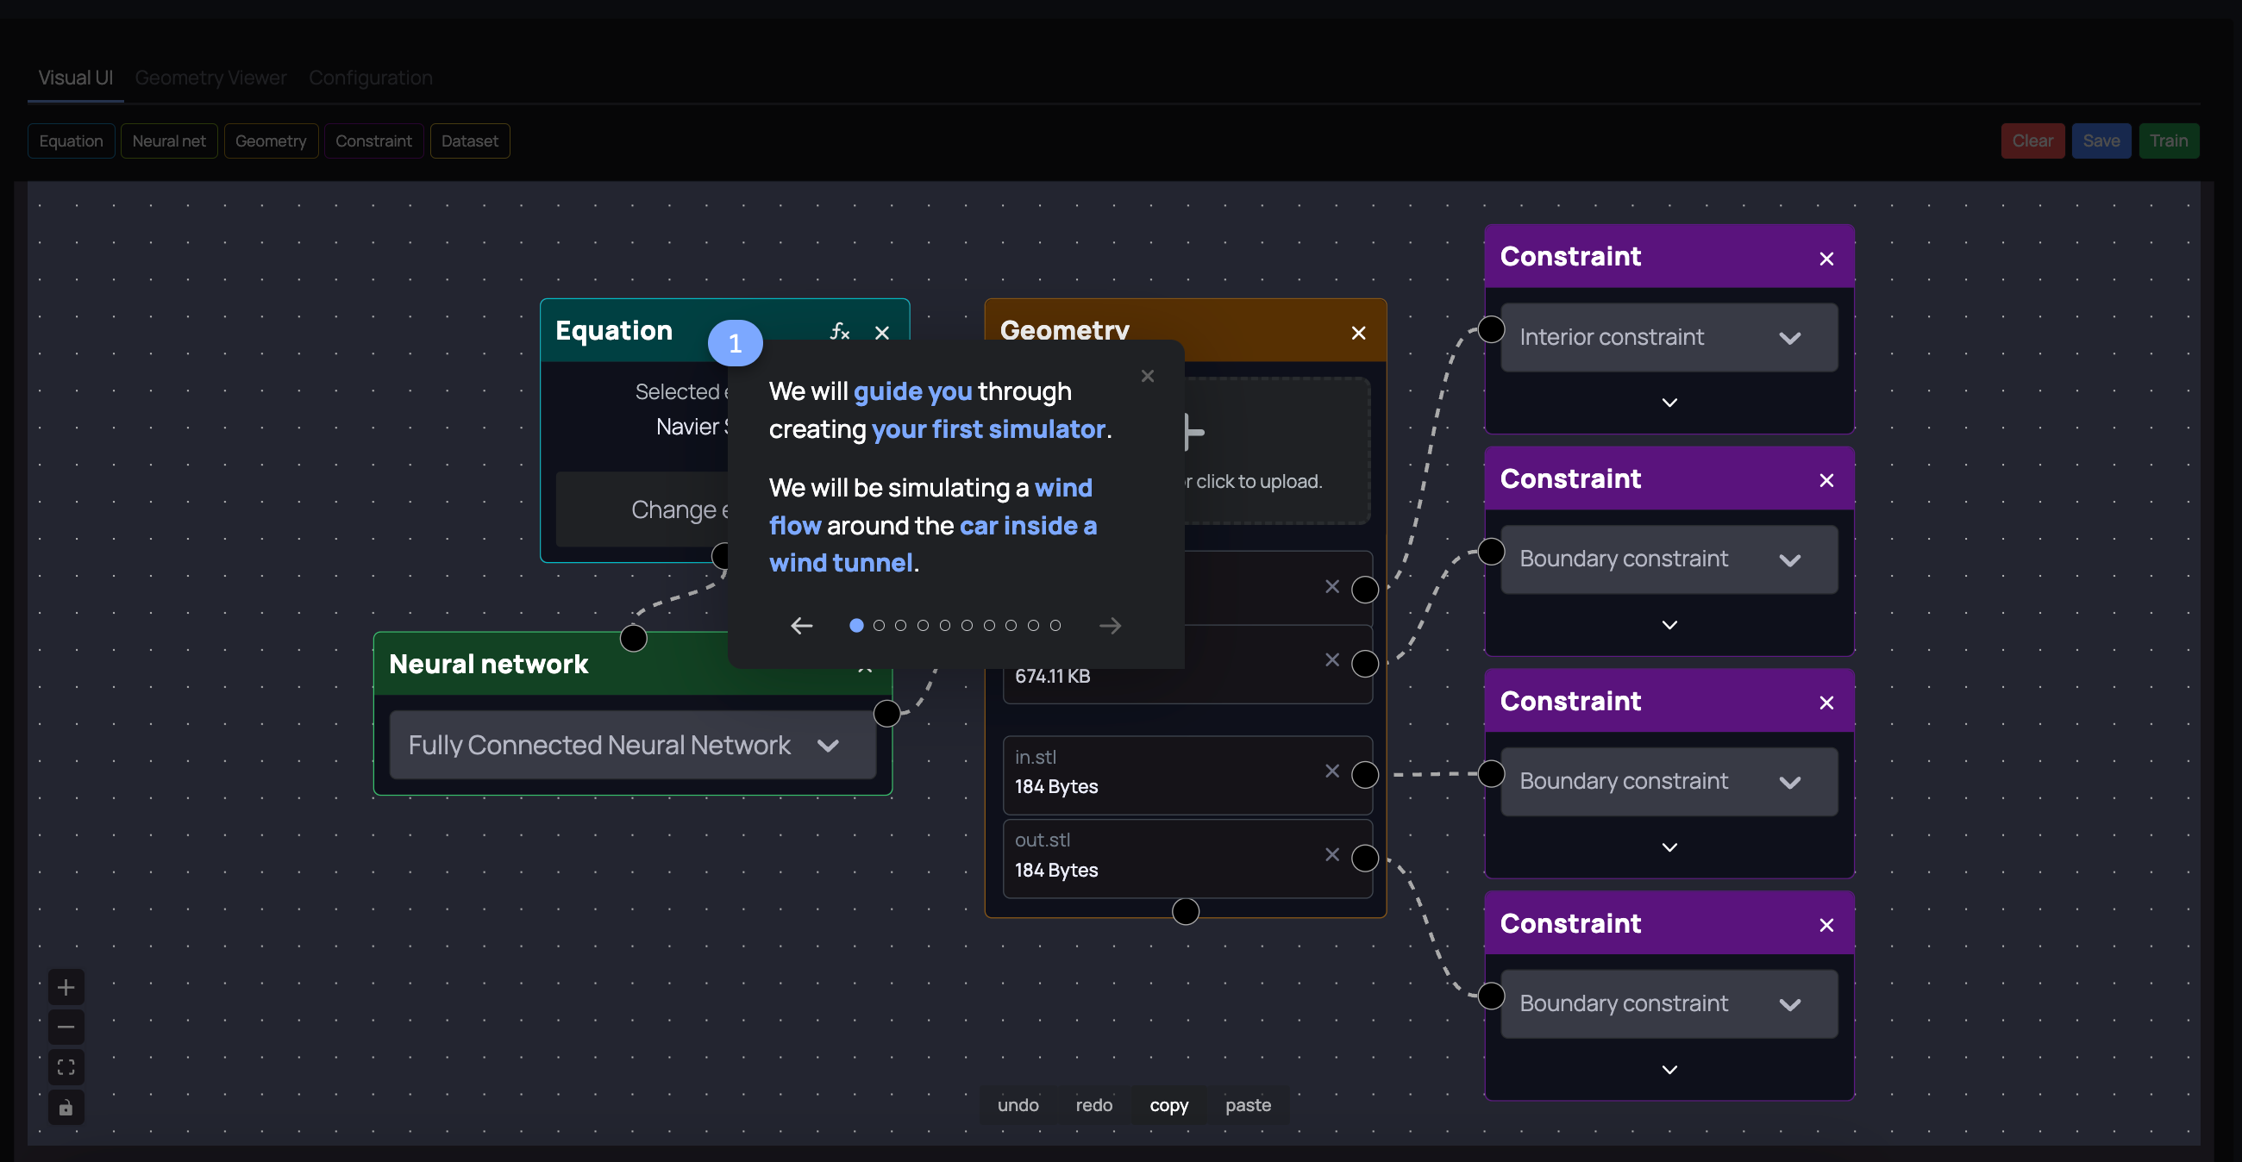Click the Train button

point(2168,141)
